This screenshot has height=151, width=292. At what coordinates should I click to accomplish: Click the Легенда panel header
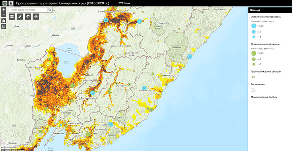(x=270, y=10)
